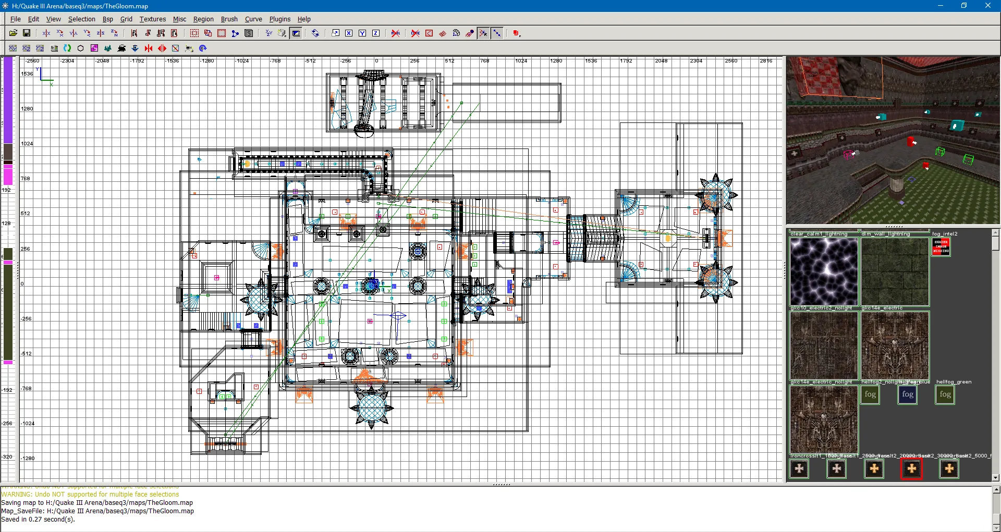Screen dimensions: 1001x532
Task: Select the red-highlighted iron cross texture
Action: (x=912, y=468)
